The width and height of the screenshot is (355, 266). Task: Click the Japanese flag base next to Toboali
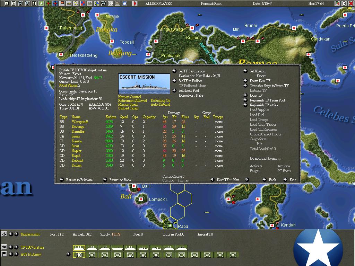pyautogui.click(x=112, y=41)
